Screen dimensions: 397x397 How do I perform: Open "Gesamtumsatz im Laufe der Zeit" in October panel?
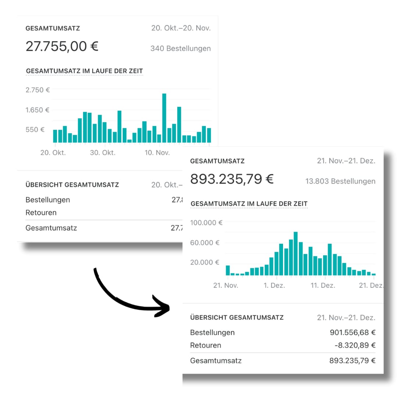point(85,71)
